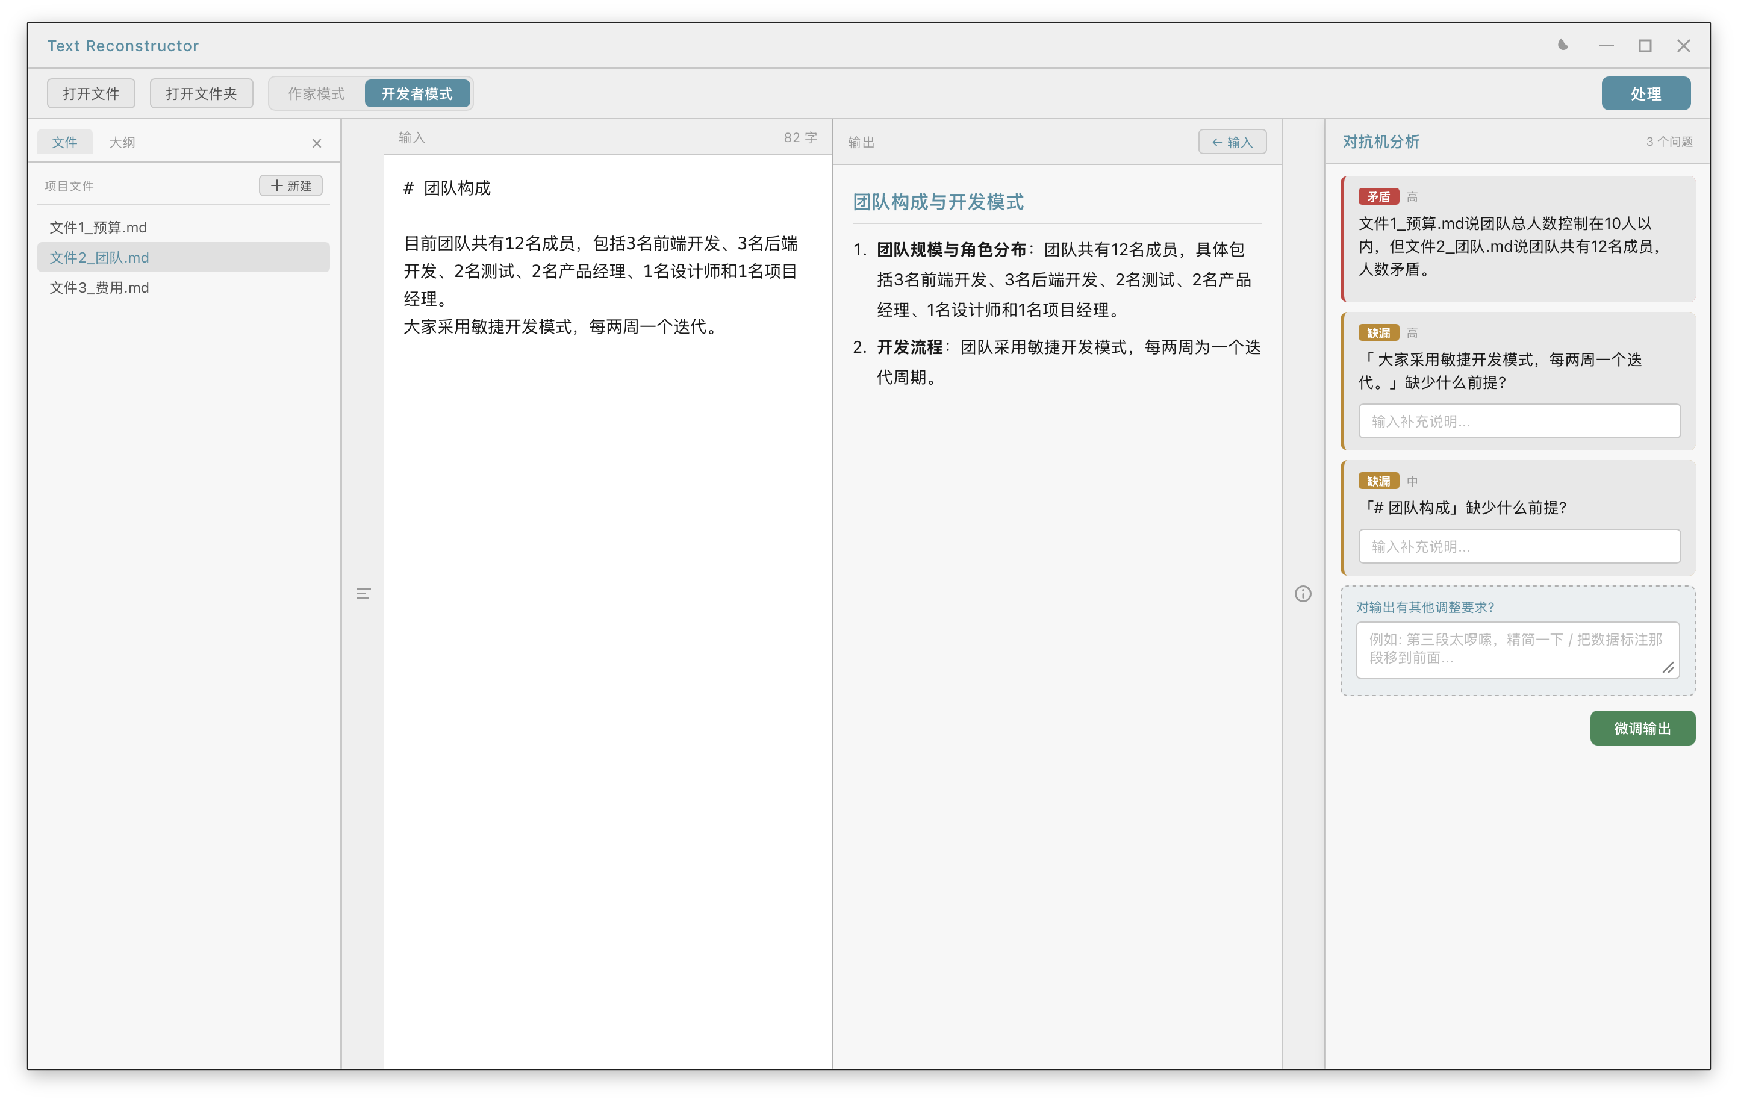Open the 大纲 tab
Image resolution: width=1738 pixels, height=1102 pixels.
[x=122, y=142]
